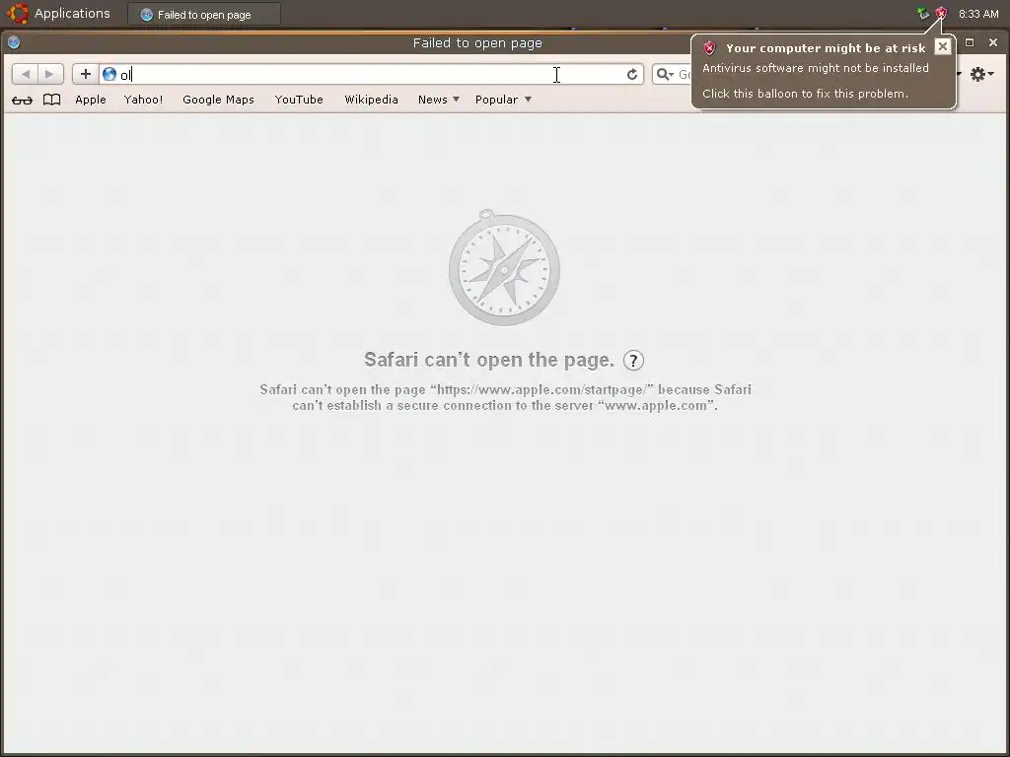Expand the News bookmarks dropdown
This screenshot has height=757, width=1010.
pyautogui.click(x=439, y=100)
